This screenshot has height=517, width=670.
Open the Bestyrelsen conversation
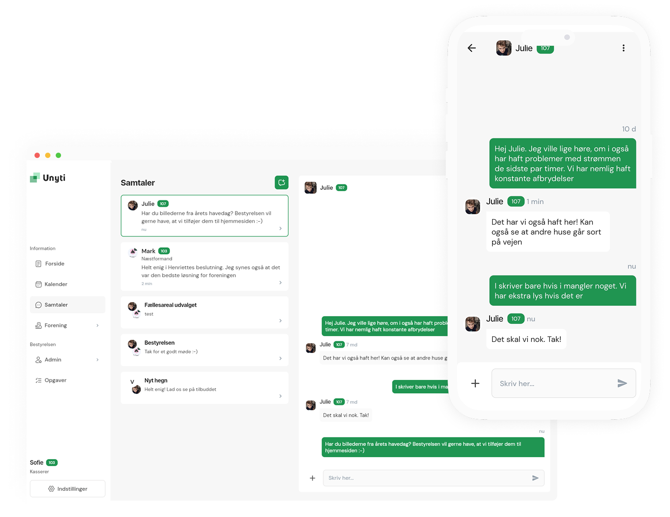(204, 350)
